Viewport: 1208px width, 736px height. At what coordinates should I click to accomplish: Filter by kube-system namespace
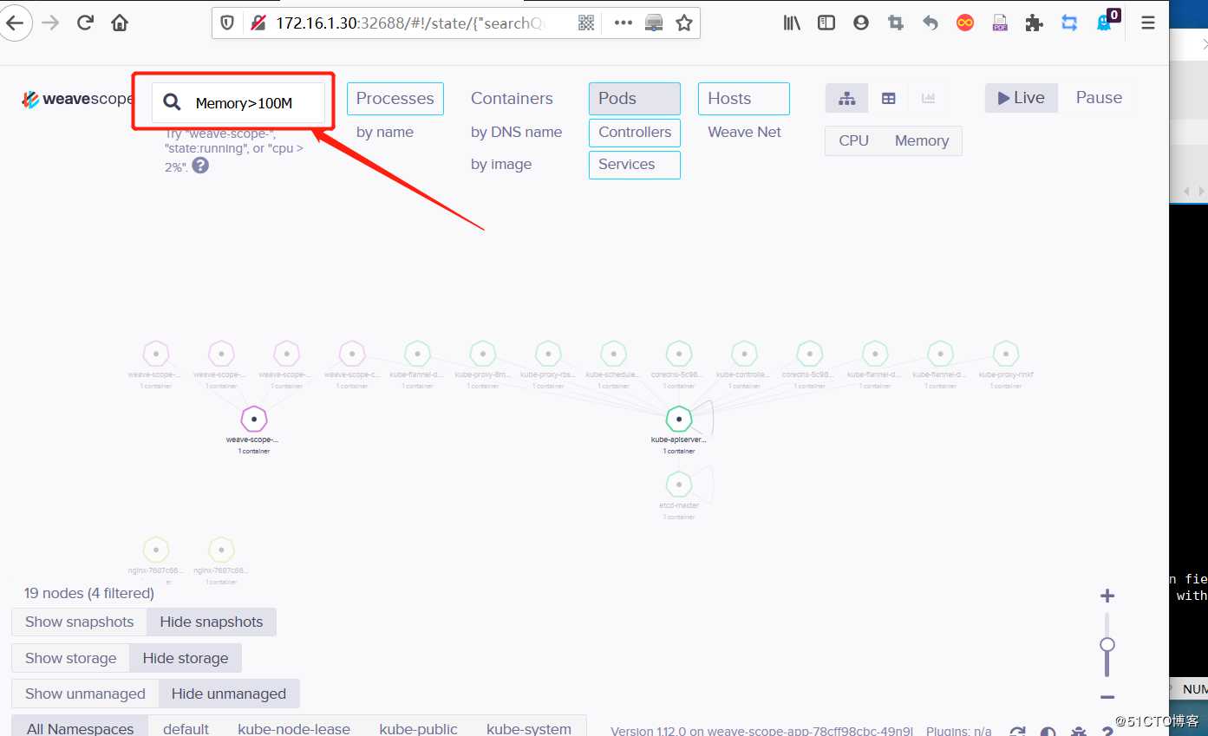coord(529,728)
